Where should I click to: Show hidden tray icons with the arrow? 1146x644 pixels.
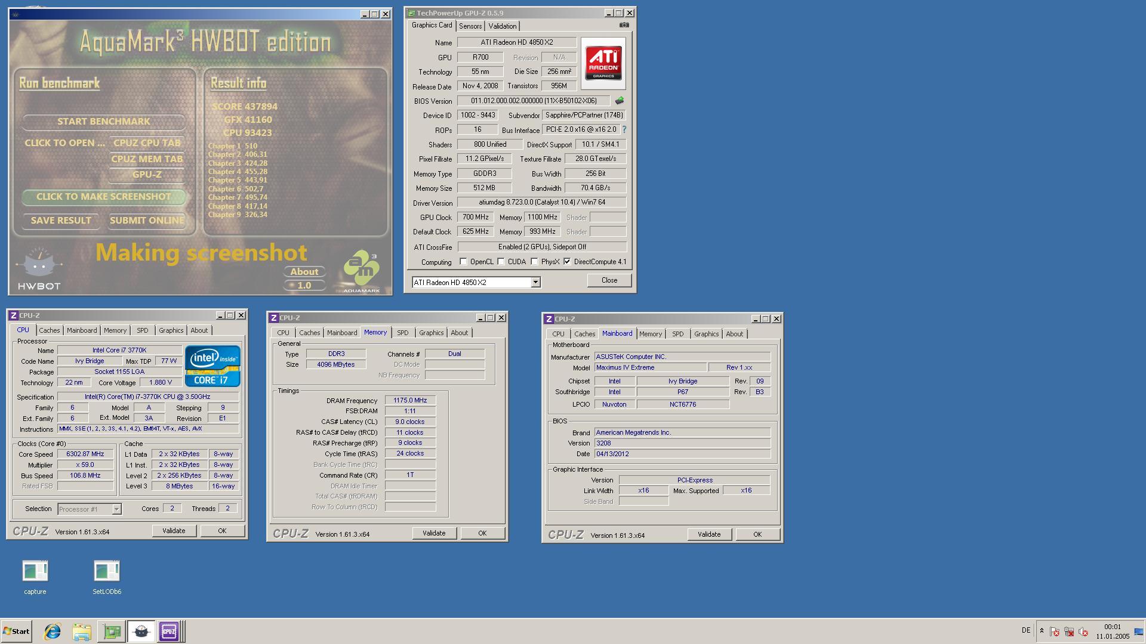point(1042,631)
